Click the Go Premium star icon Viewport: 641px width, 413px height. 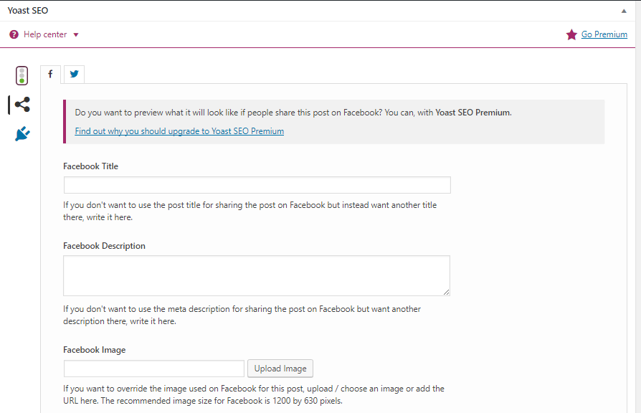pos(571,34)
